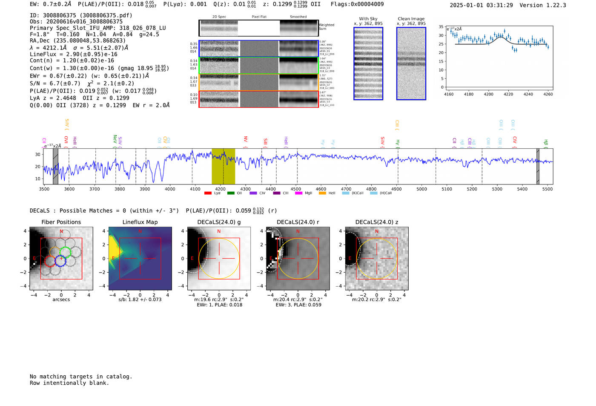Viewport: 596px width, 406px height.
Task: Click the Flags:0x00004009 header text
Action: point(357,4)
